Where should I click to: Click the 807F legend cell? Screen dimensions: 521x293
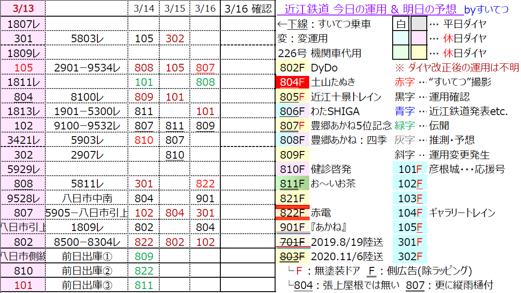tap(293, 126)
